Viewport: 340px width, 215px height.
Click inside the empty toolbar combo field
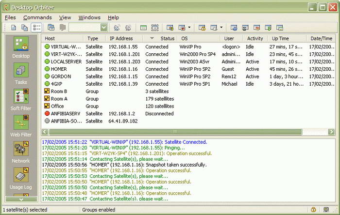pyautogui.click(x=85, y=28)
